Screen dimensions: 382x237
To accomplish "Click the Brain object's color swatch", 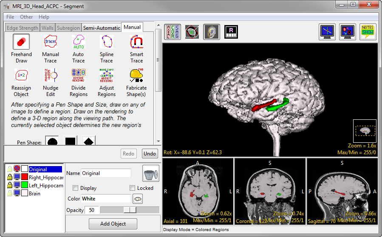I will pos(25,193).
